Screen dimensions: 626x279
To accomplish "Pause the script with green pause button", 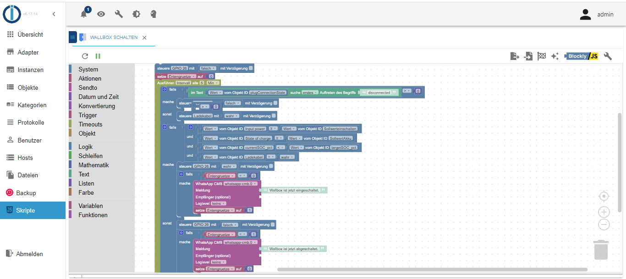I will [98, 56].
